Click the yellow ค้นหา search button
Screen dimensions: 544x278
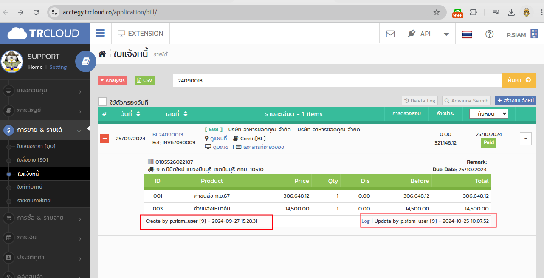tap(519, 80)
